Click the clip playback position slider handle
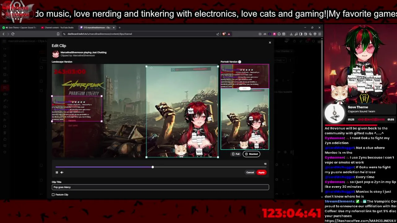397x223 pixels. 153,167
